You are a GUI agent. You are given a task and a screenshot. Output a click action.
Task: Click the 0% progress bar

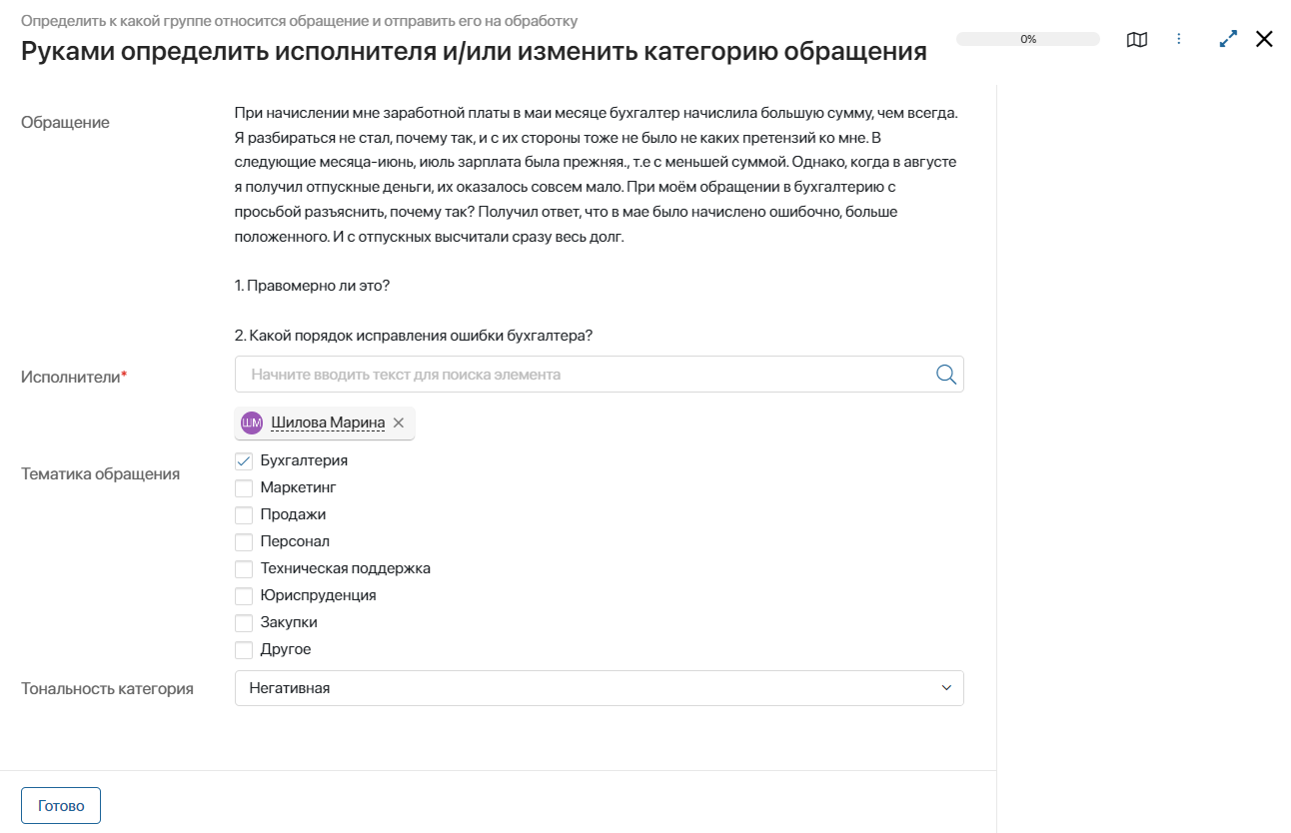point(1027,39)
